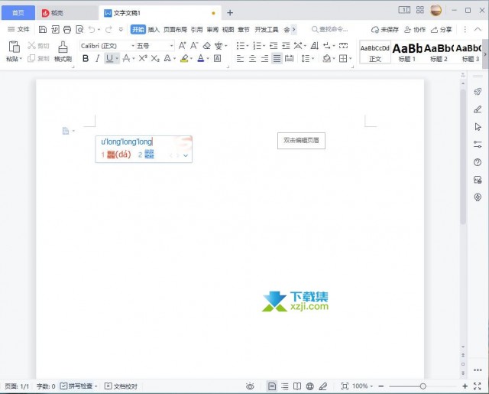Click the help question icon in right sidebar

tap(478, 162)
